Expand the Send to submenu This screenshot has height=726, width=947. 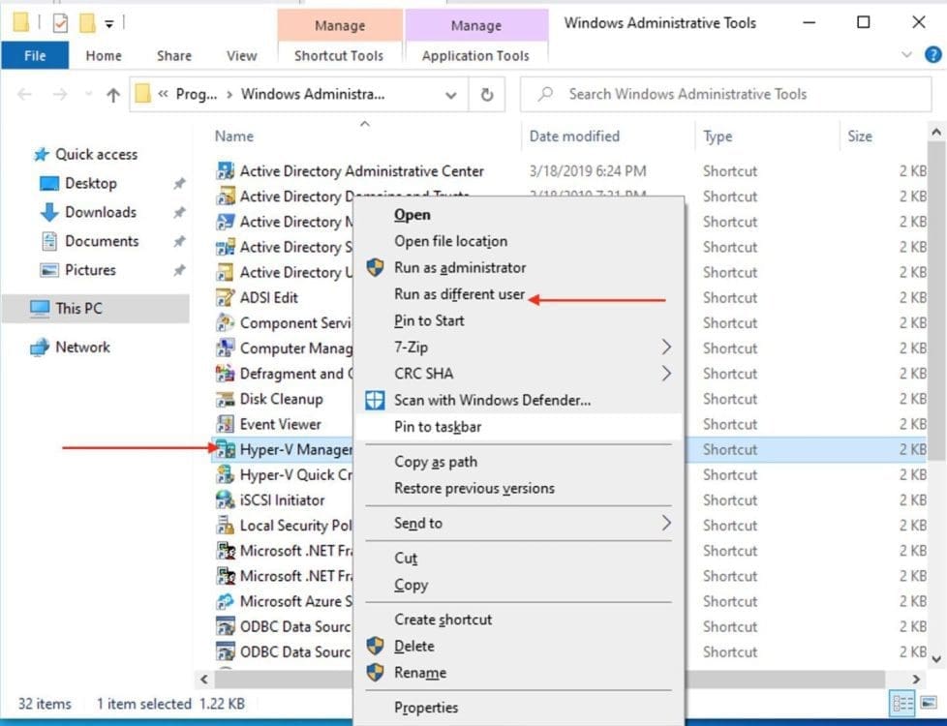[665, 523]
